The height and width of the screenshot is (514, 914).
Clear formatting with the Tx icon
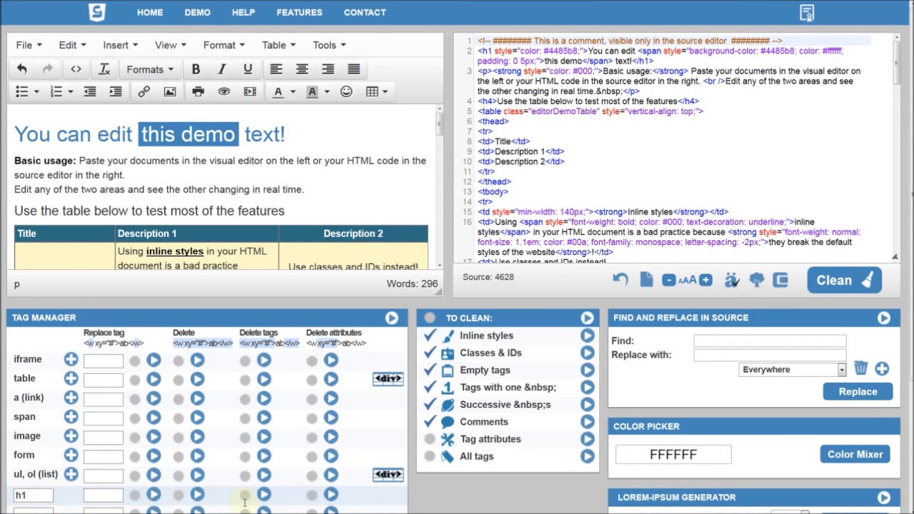pos(104,69)
